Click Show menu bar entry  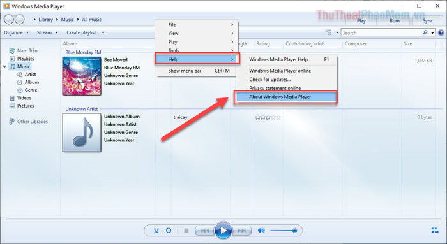coord(196,71)
